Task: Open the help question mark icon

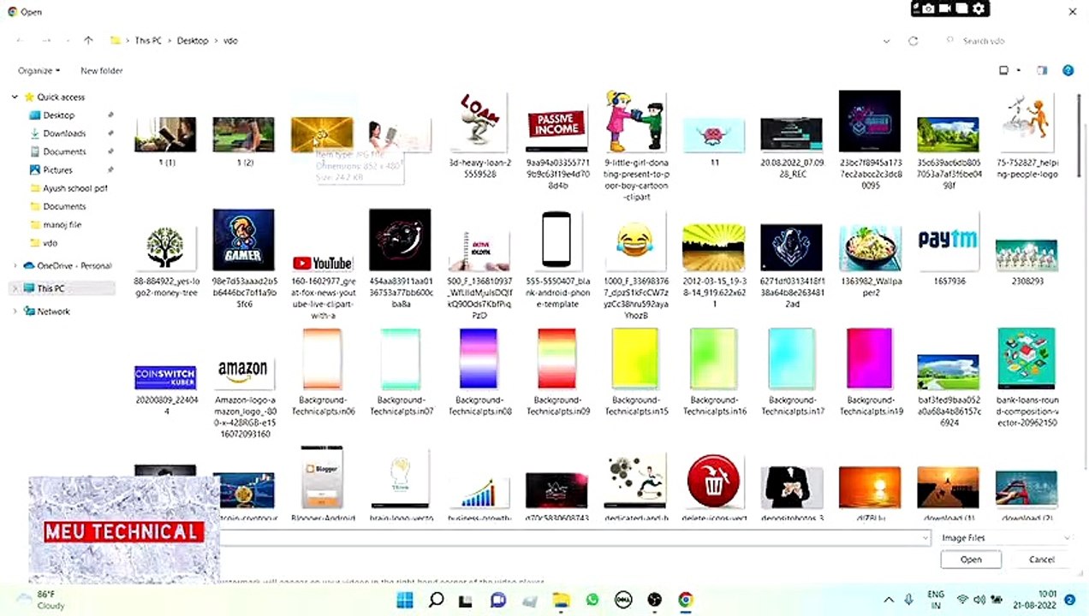Action: (1068, 71)
